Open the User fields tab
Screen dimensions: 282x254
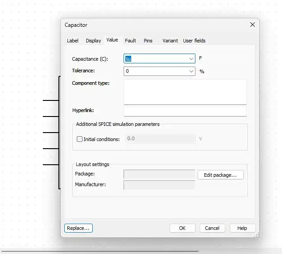coord(194,41)
